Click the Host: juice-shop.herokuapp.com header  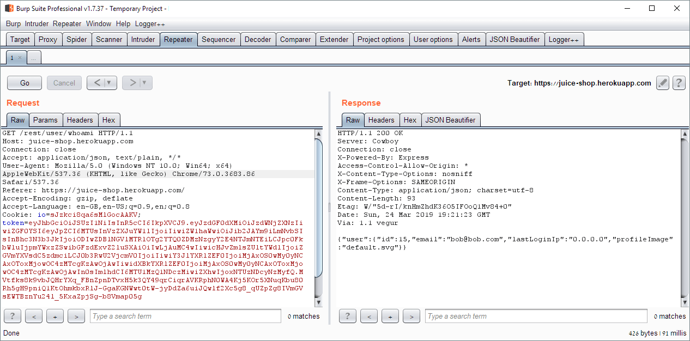68,141
